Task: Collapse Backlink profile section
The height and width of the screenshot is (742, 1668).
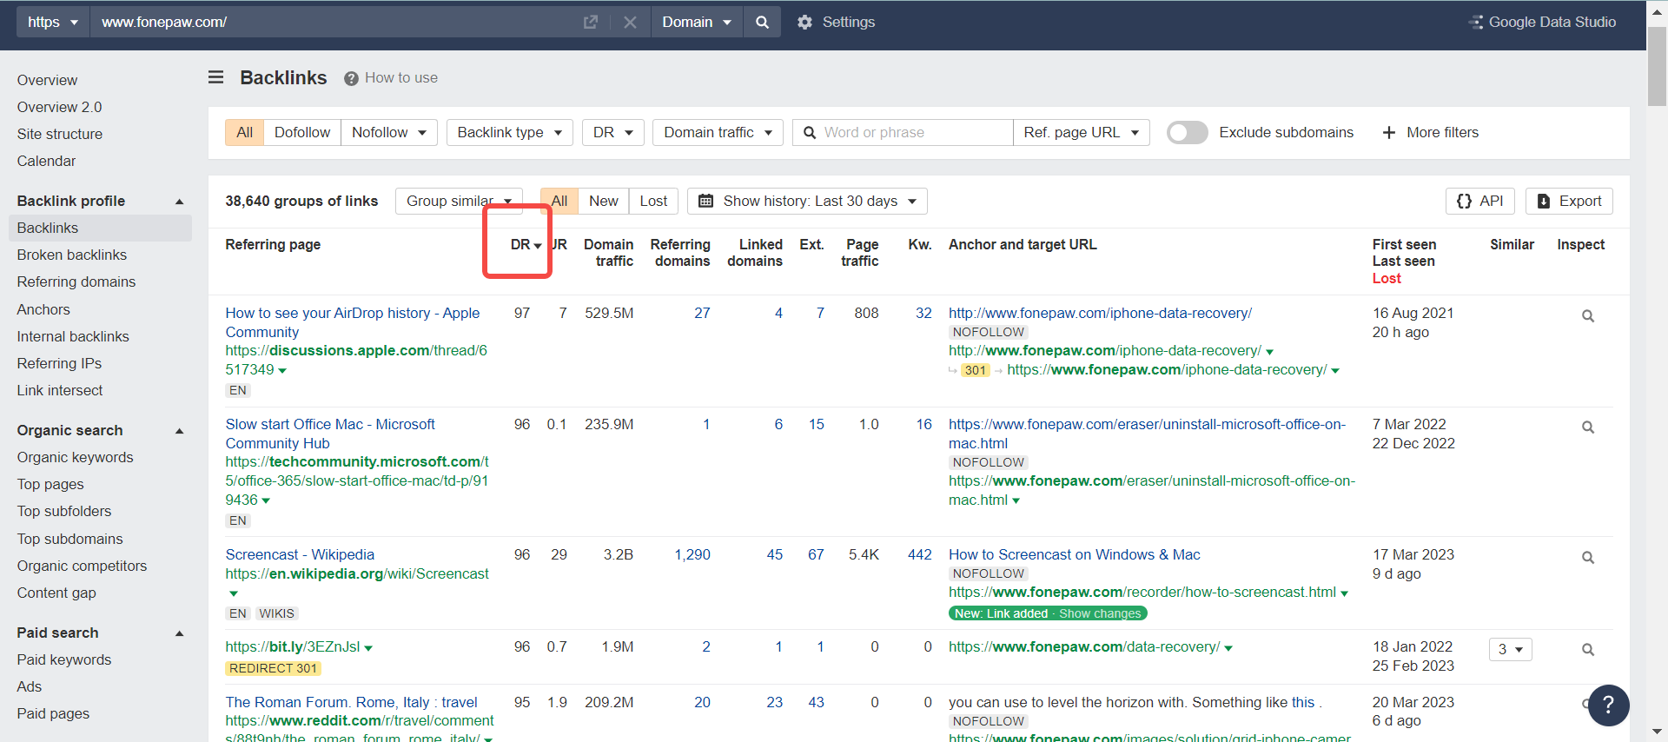Action: point(180,202)
